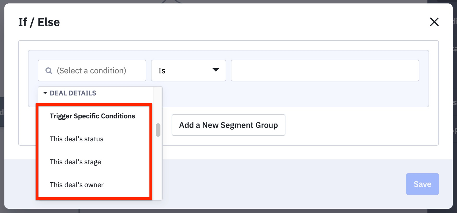Close the If / Else dialog
This screenshot has width=457, height=213.
[x=434, y=22]
